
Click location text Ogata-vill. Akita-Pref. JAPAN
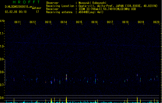pyautogui.click(x=101, y=6)
